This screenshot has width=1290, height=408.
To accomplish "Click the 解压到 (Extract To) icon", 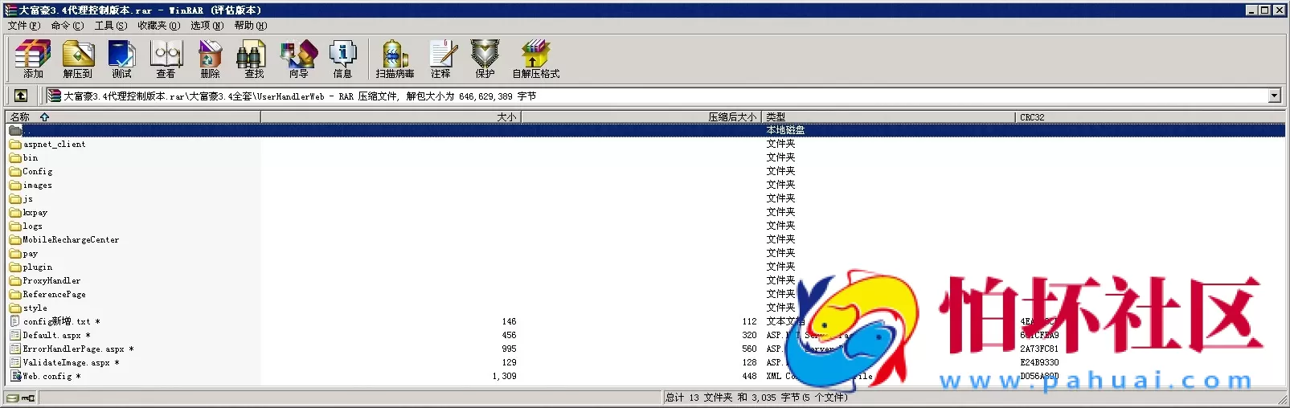I will [x=78, y=59].
